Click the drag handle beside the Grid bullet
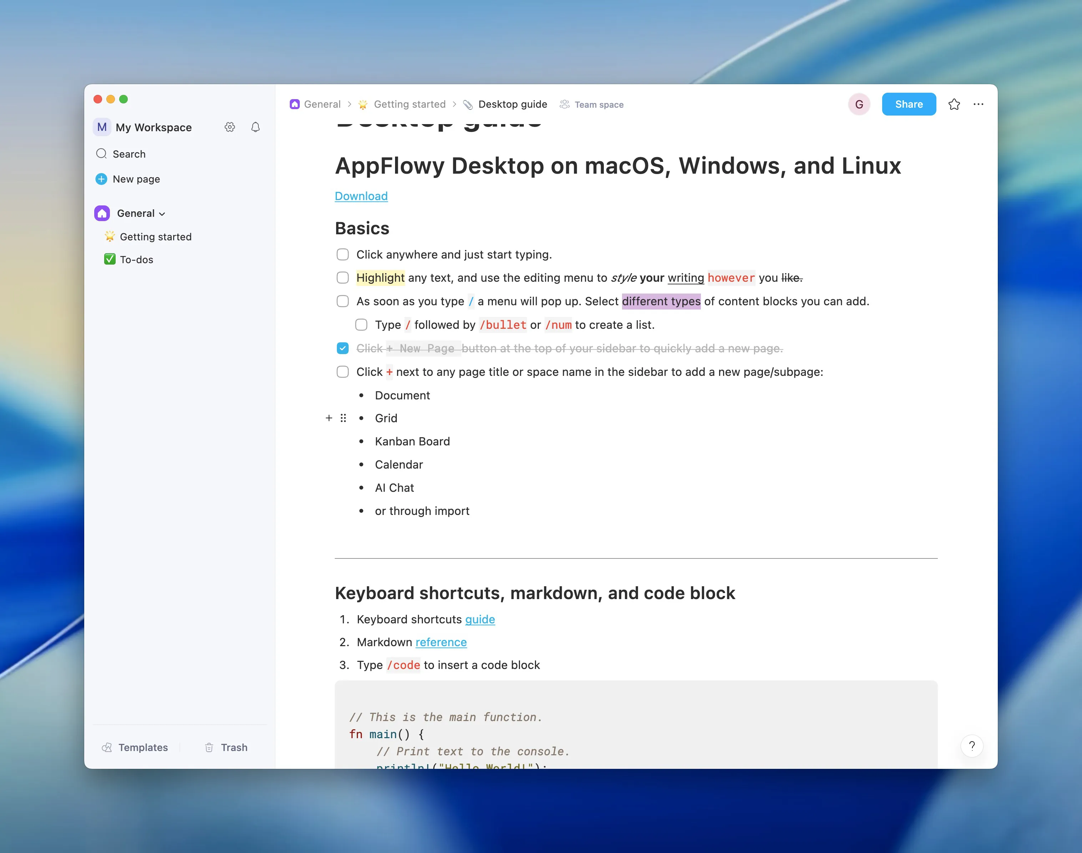Screen dimensions: 1082x853 [343, 418]
